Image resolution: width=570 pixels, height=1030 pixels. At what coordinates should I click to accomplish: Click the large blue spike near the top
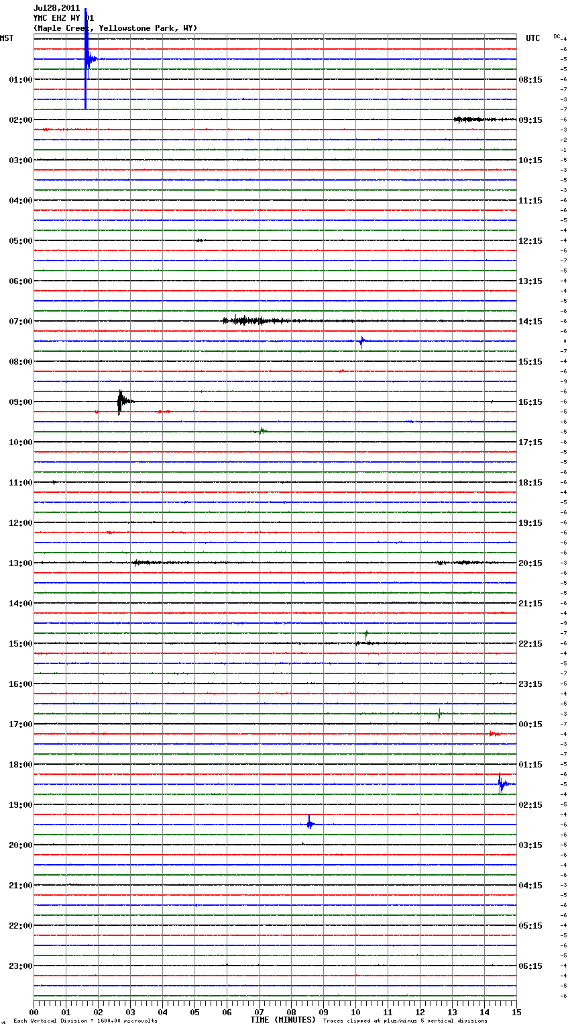pyautogui.click(x=87, y=58)
